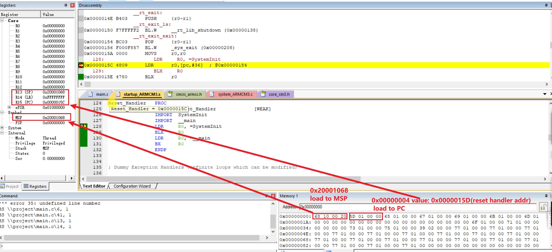Select the States row under Internal
This screenshot has width=552, height=252.
(x=30, y=153)
